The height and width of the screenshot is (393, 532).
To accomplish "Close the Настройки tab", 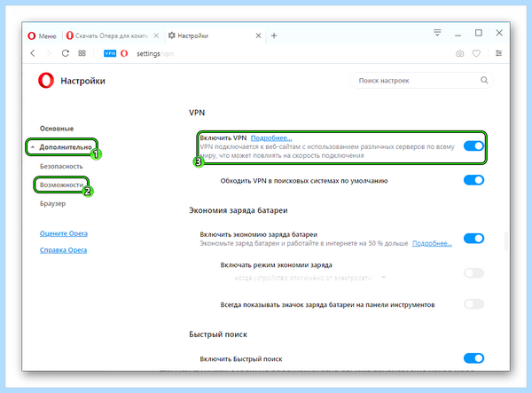I will (258, 35).
